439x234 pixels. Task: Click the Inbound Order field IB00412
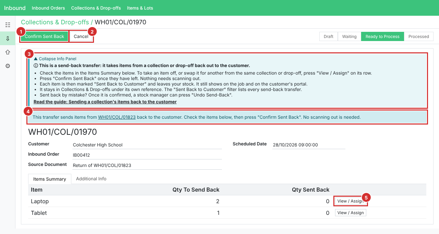[147, 155]
